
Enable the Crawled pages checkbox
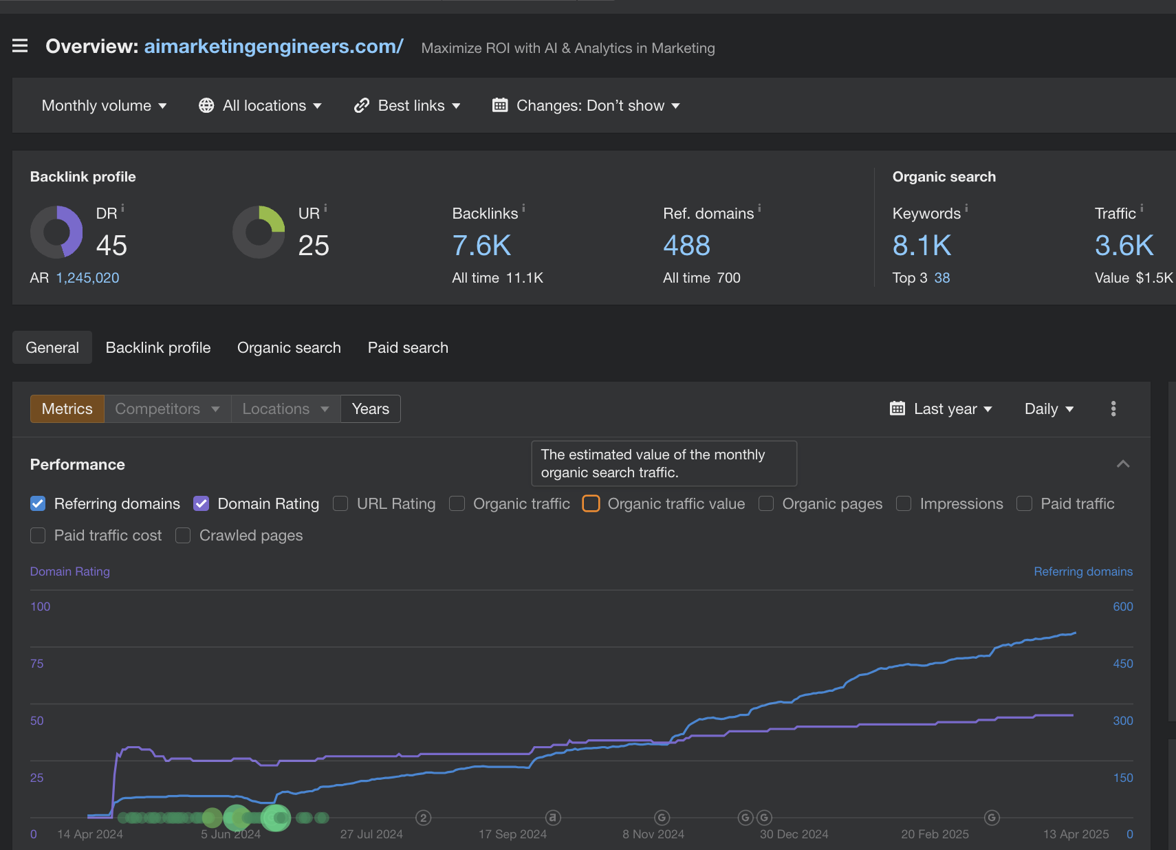click(183, 535)
